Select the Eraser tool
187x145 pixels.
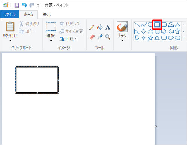click(92, 37)
